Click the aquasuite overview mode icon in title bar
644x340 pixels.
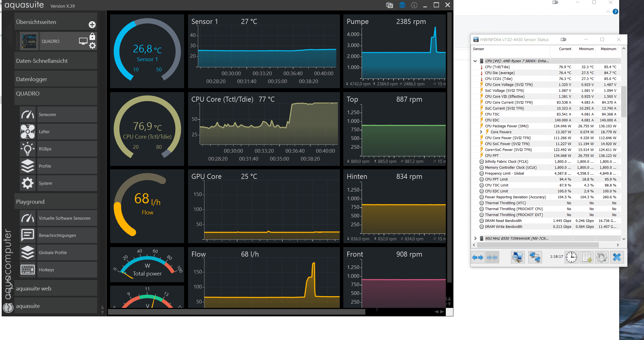[389, 5]
